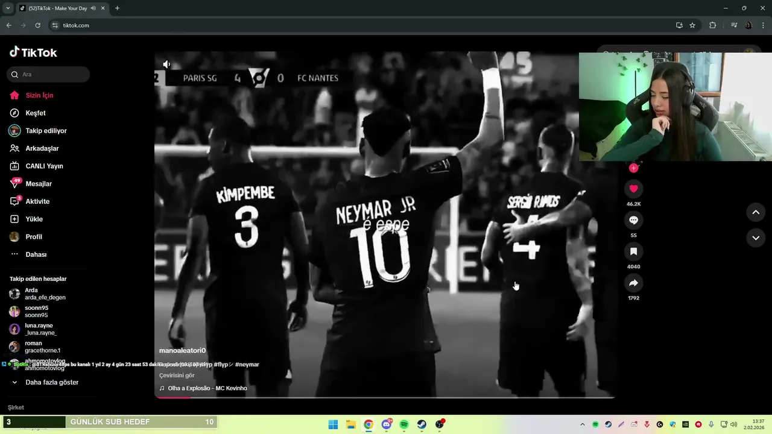
Task: Open volume control in system tray
Action: coord(734,424)
